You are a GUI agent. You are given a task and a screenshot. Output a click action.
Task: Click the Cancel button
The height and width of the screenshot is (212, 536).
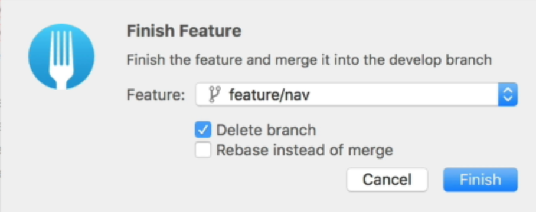387,180
